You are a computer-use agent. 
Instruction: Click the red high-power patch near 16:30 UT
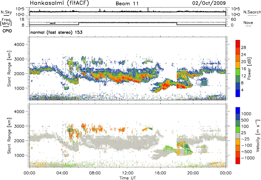[x=165, y=86]
